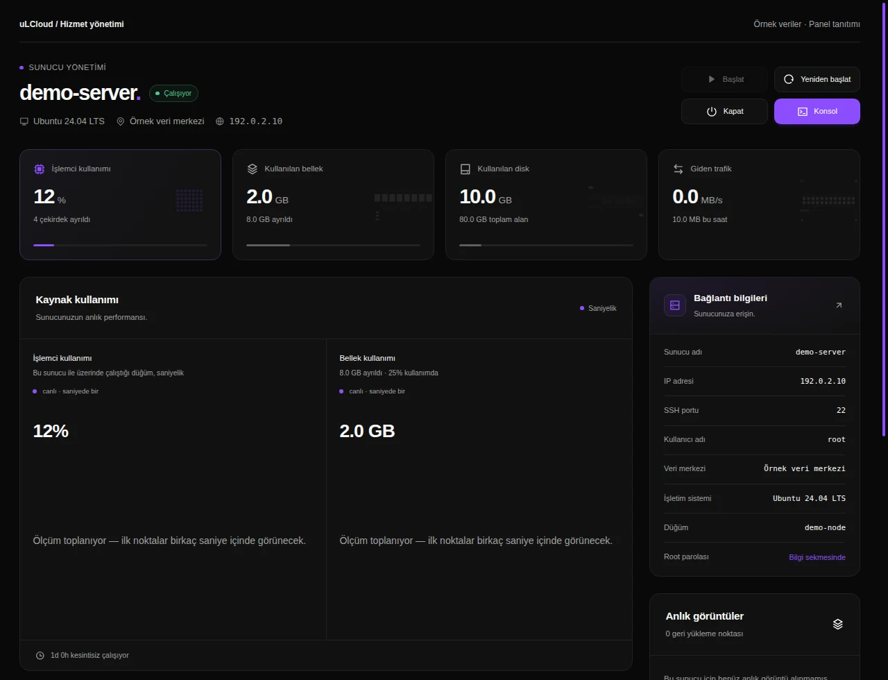Click the uLCloud / Hizmet yönetimi breadcrumb
This screenshot has height=680, width=888.
point(71,24)
